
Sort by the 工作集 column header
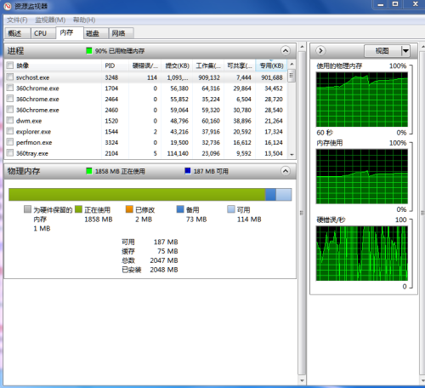coord(208,66)
